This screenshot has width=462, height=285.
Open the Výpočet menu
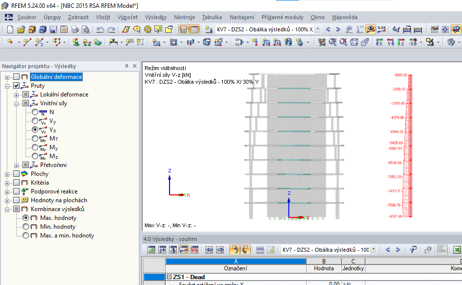pos(127,17)
